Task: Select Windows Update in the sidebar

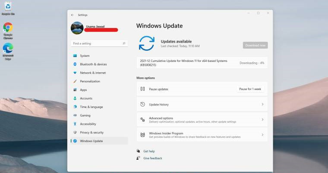Action: [x=99, y=141]
